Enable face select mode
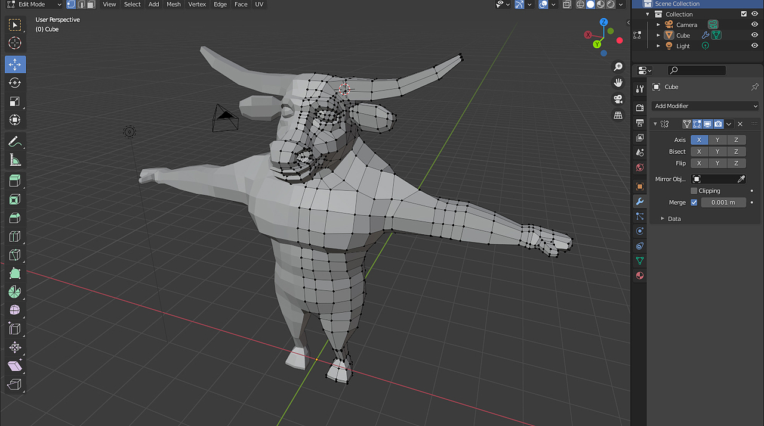Screen dimensions: 764x426 click(91, 4)
